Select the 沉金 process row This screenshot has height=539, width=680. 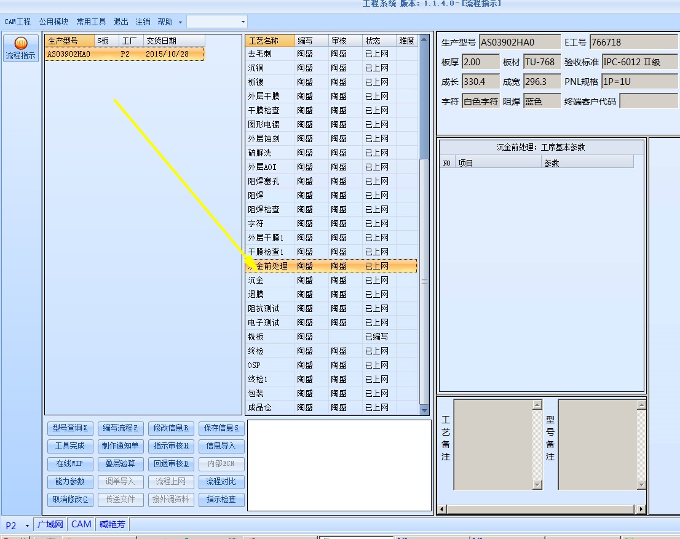click(x=331, y=281)
